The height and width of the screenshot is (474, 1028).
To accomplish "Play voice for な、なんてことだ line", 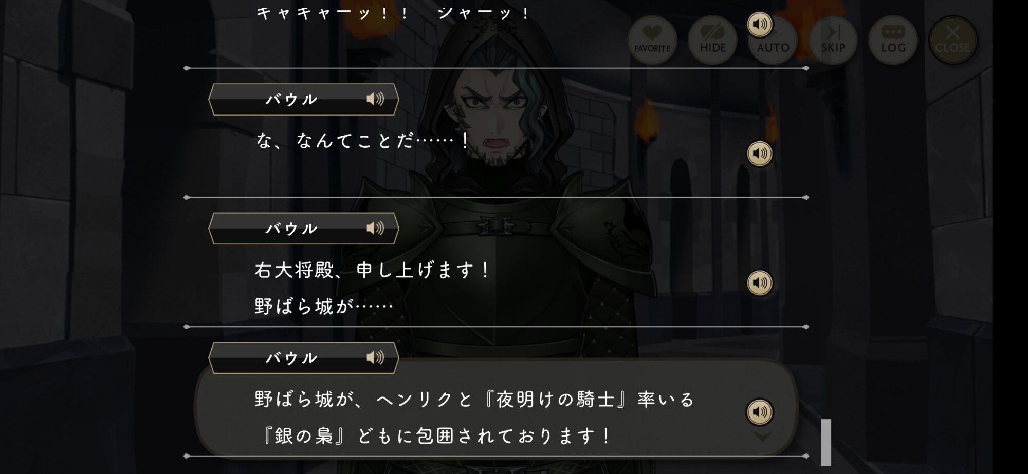I will (759, 154).
